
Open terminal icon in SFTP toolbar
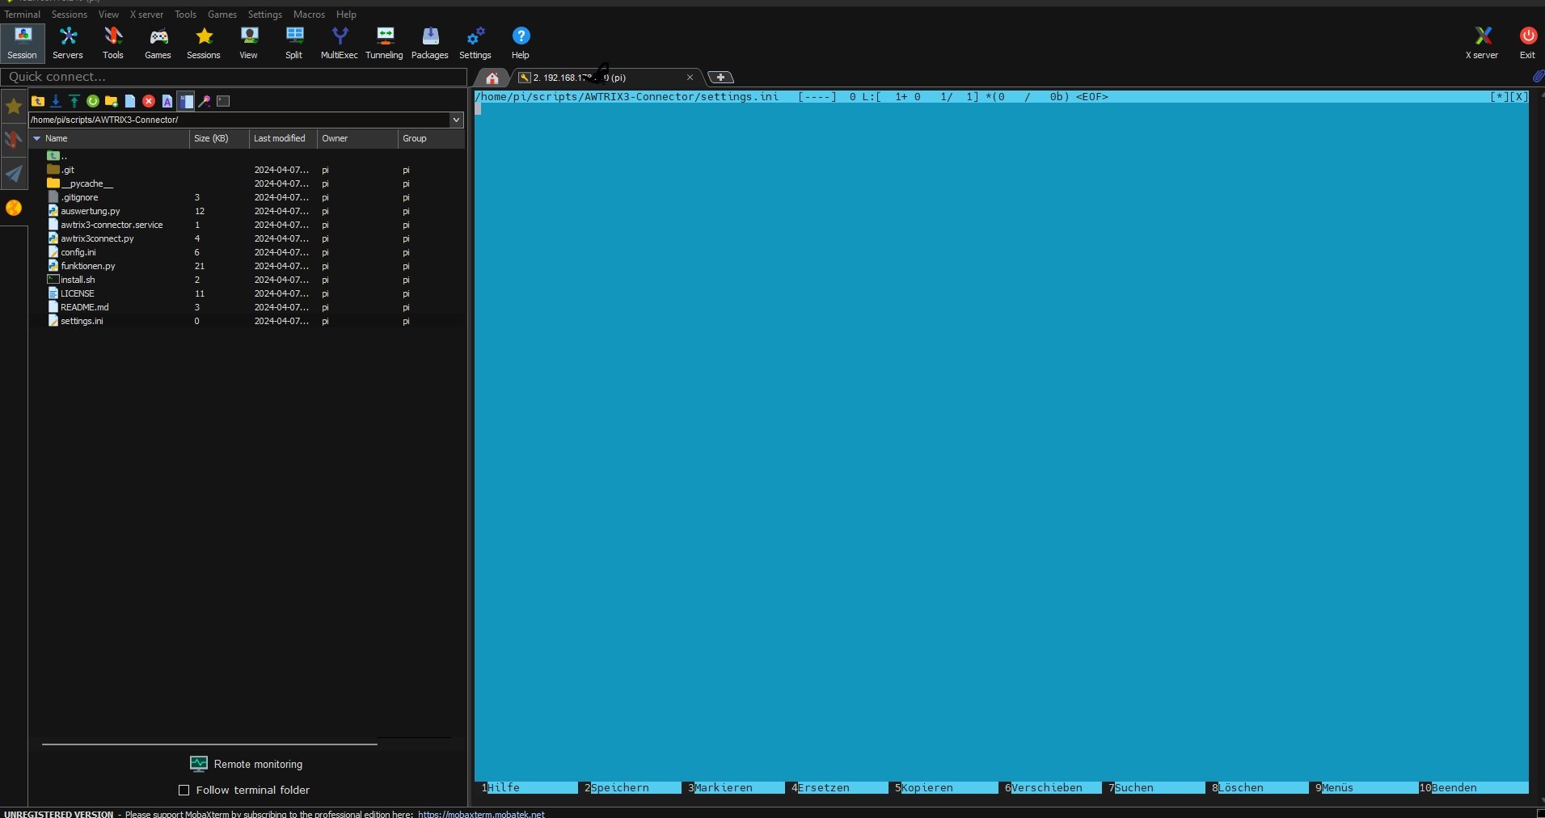pos(223,101)
